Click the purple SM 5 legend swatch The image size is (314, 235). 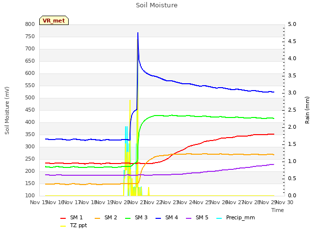(189, 218)
